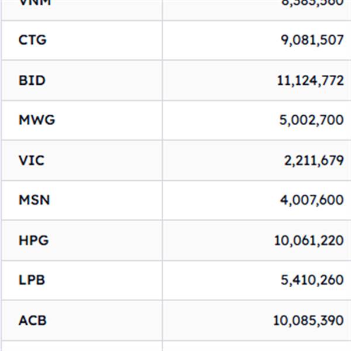
Task: Select the value 10,061,220
Action: coord(309,240)
